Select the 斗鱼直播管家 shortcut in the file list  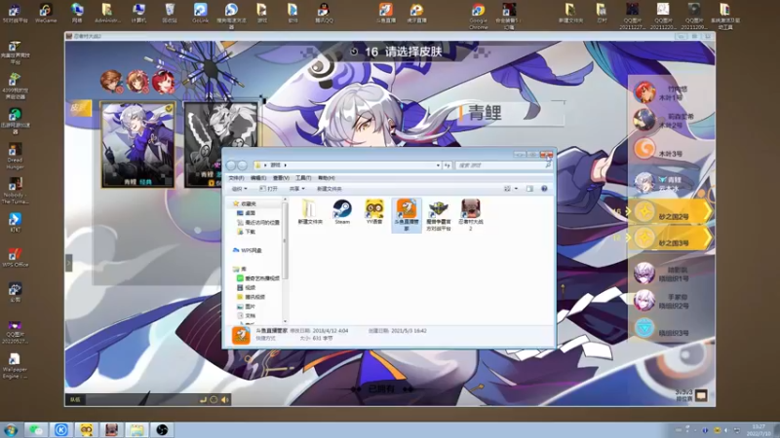pyautogui.click(x=407, y=215)
